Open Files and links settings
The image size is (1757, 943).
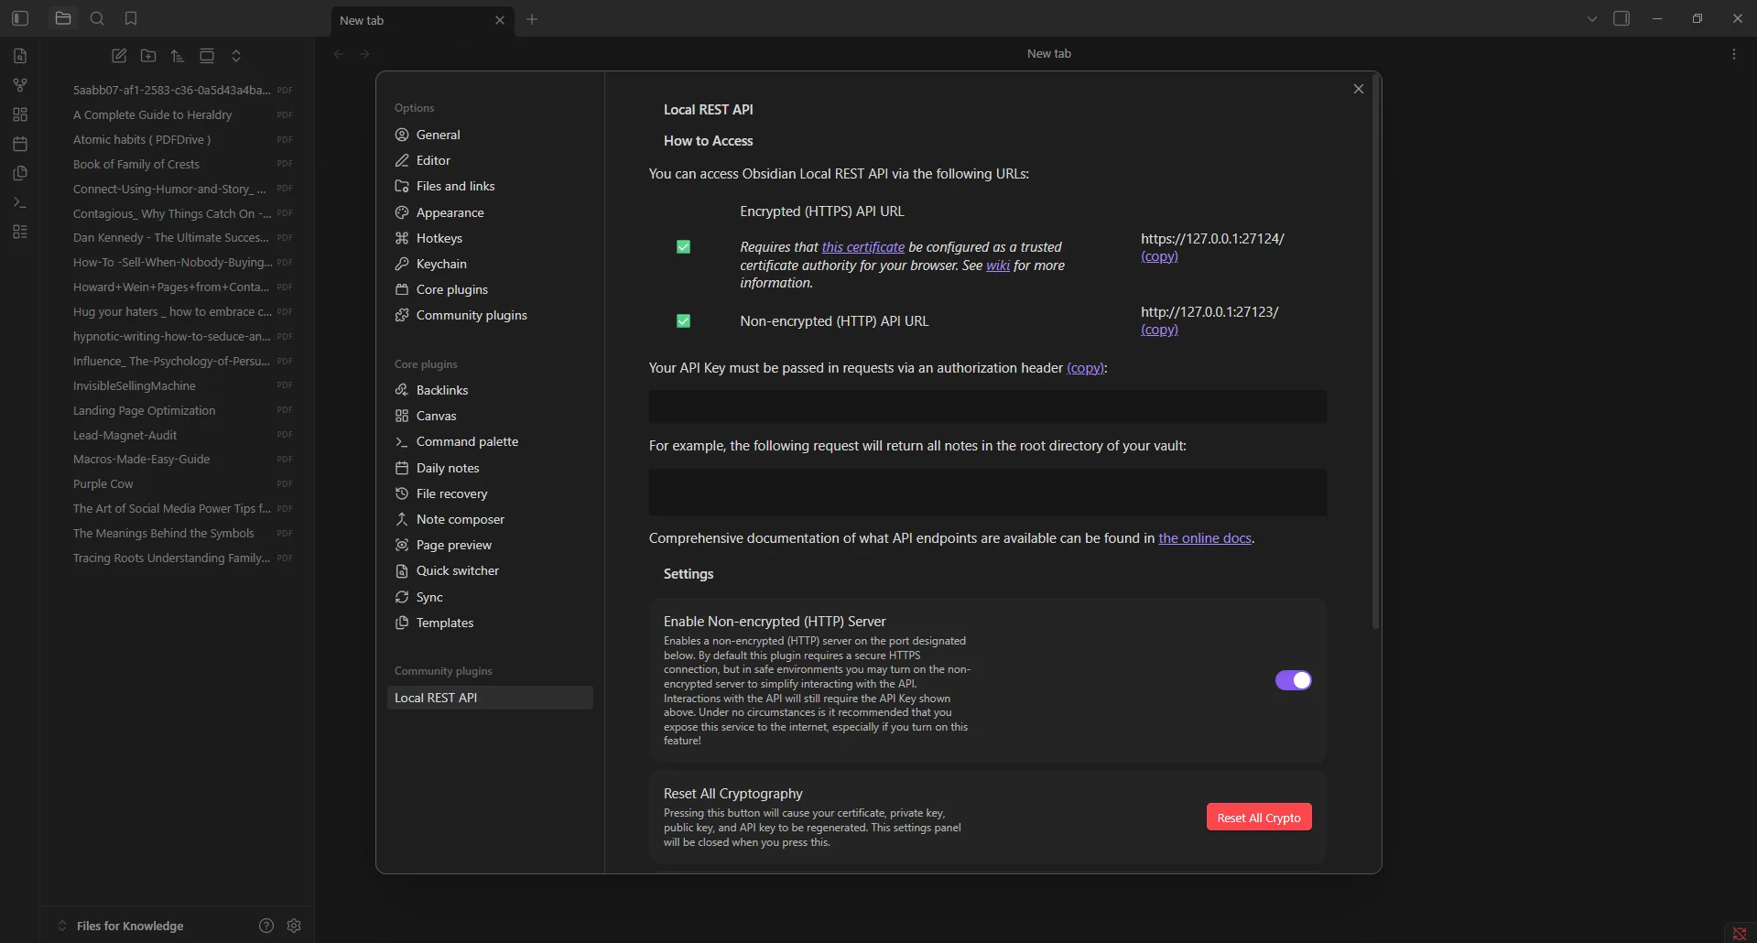pyautogui.click(x=490, y=186)
